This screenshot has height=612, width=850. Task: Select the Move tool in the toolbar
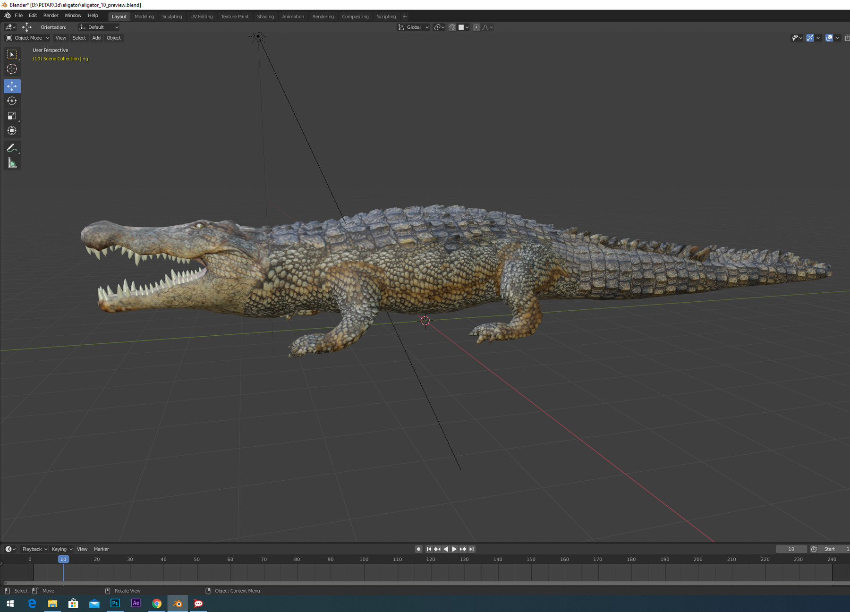(x=12, y=86)
